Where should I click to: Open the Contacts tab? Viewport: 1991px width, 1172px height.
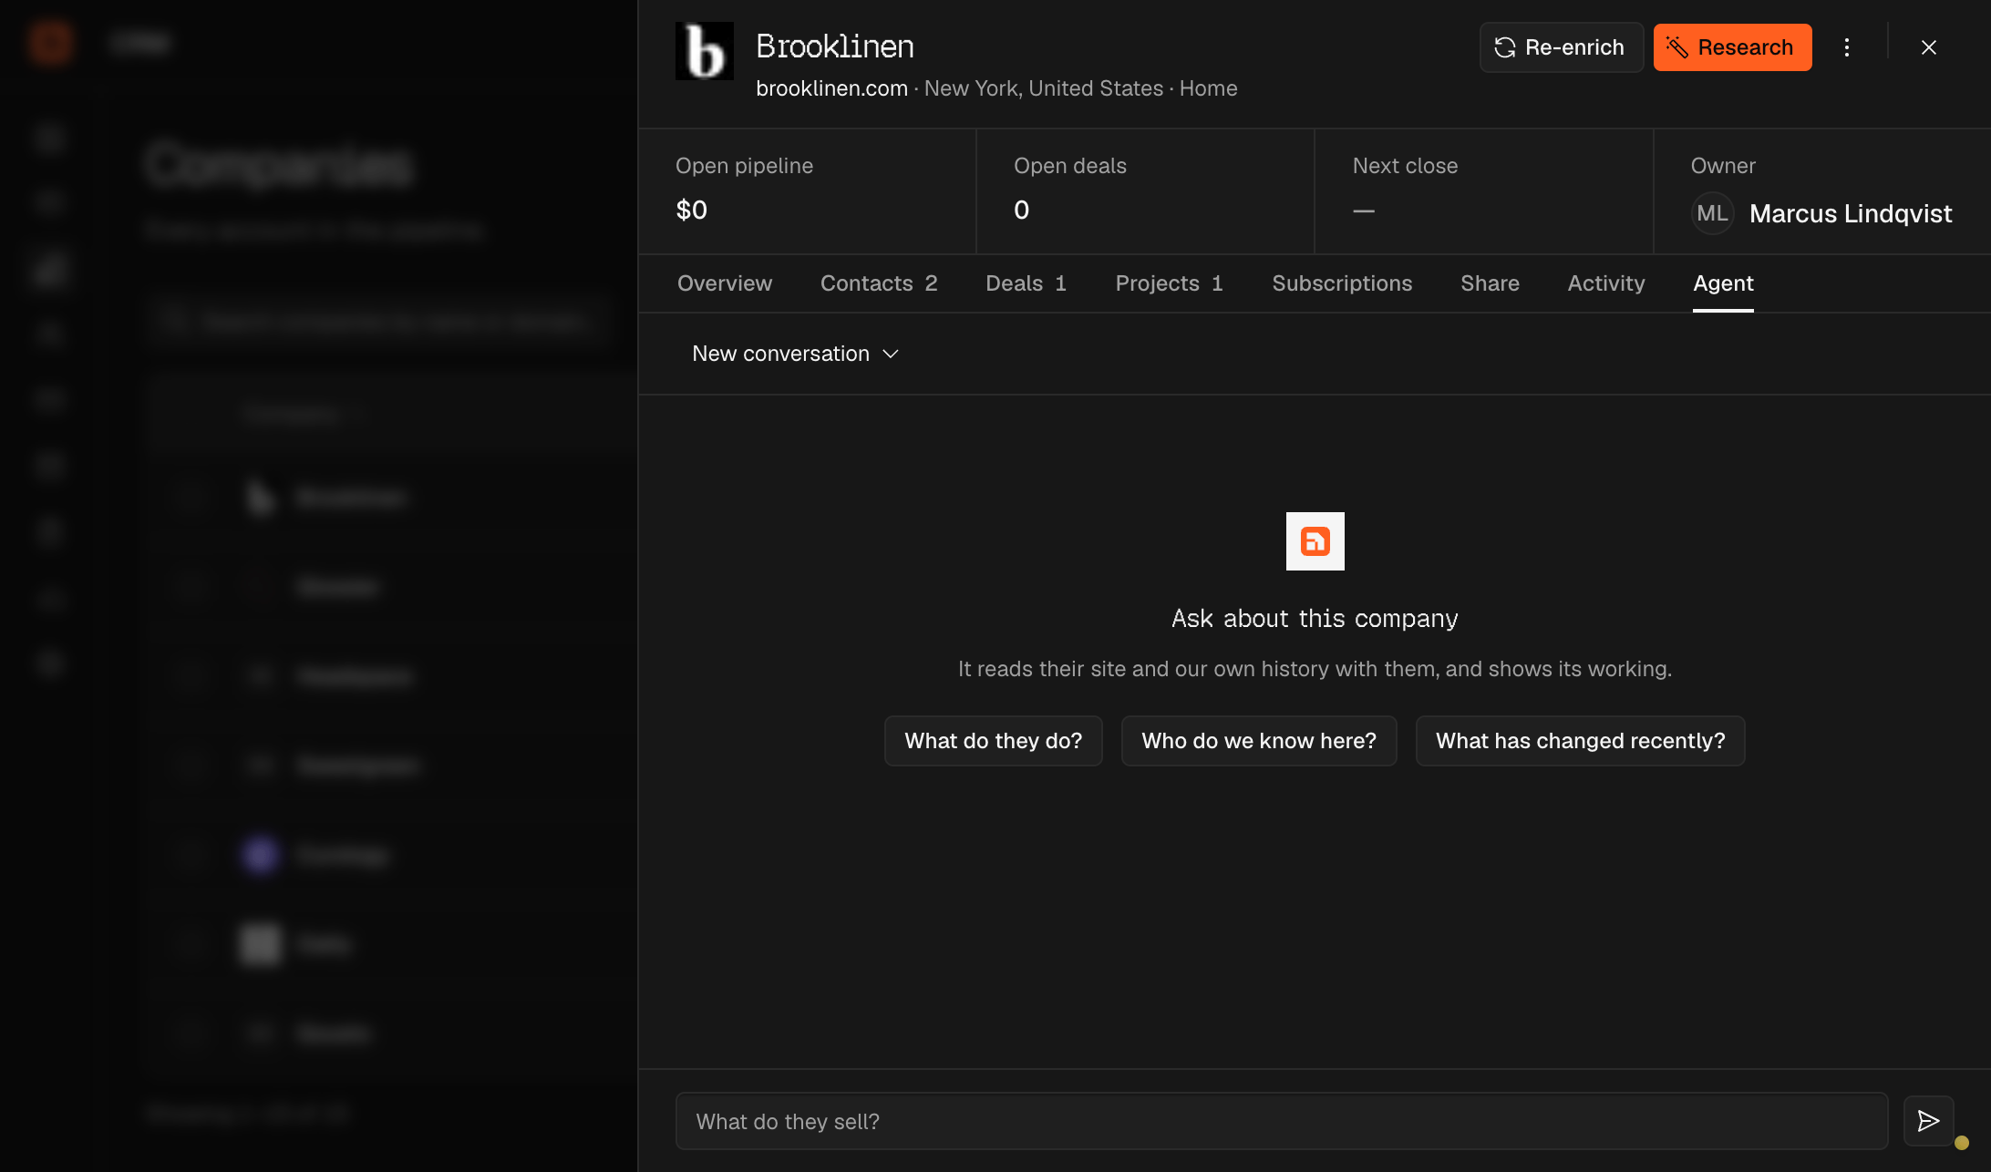[879, 283]
